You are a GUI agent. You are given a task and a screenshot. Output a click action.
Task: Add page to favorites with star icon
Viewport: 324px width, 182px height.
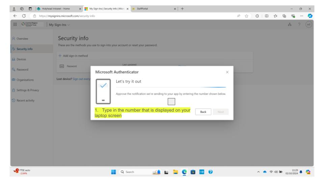point(246,16)
